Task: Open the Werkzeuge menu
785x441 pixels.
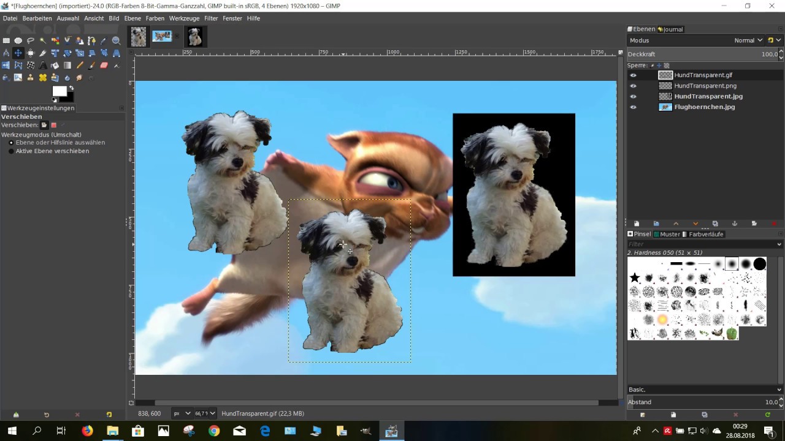Action: (x=185, y=18)
